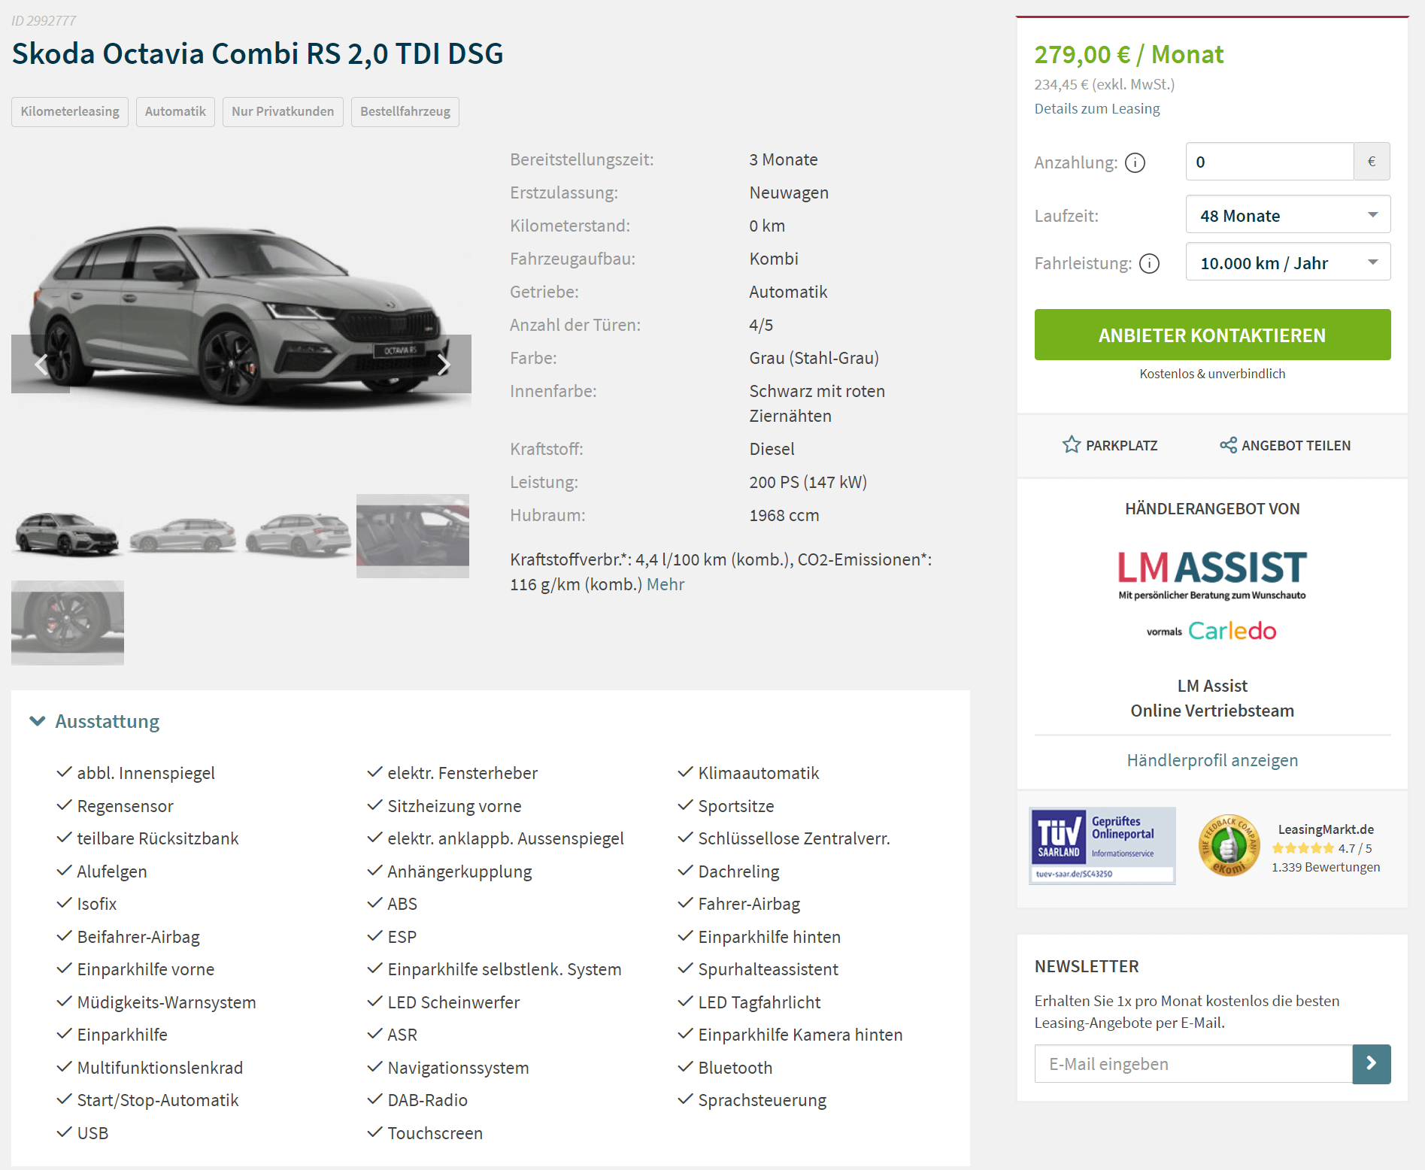1425x1170 pixels.
Task: Click the Ausstattung heading
Action: click(x=108, y=721)
